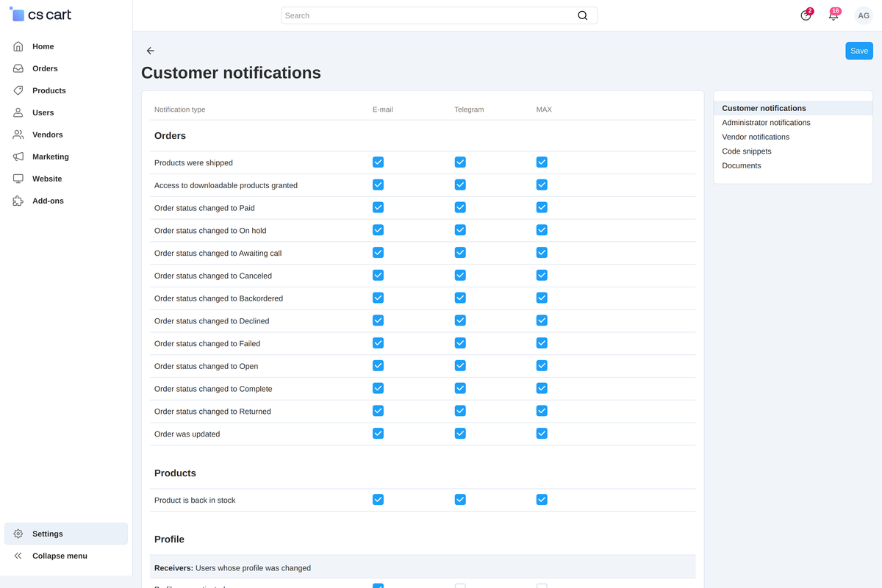The width and height of the screenshot is (882, 588).
Task: Click the Notification type column header
Action: [180, 110]
